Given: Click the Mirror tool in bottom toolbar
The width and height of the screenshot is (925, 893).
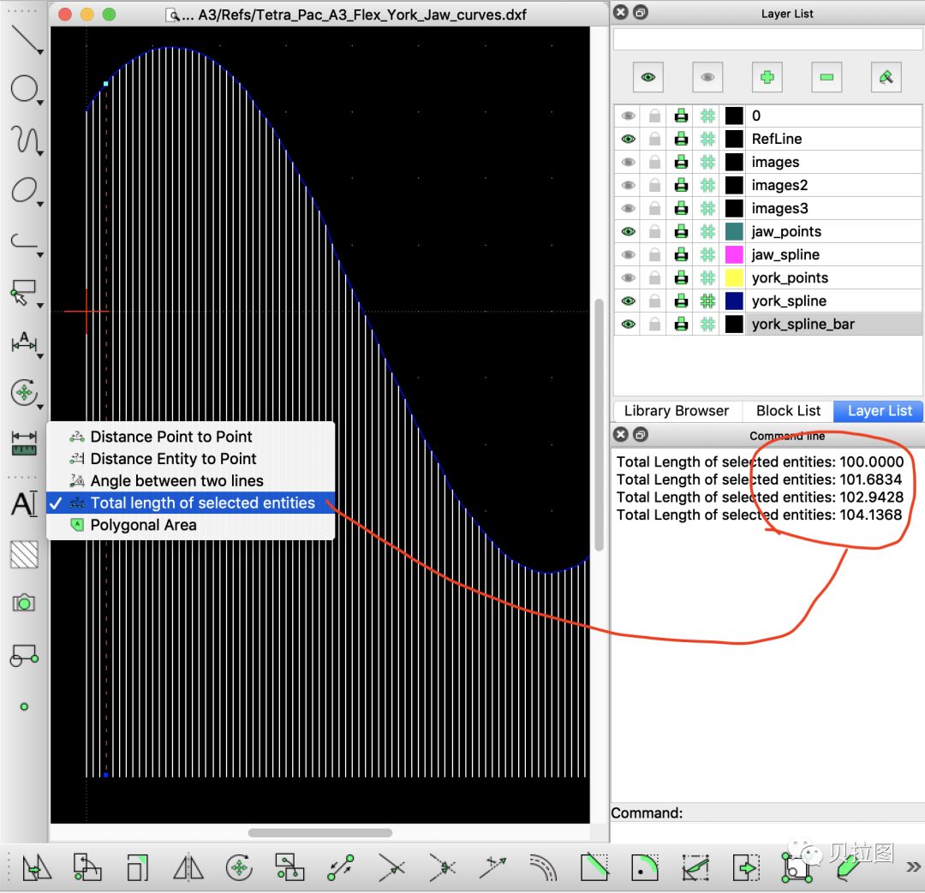Looking at the screenshot, I should coord(188,867).
